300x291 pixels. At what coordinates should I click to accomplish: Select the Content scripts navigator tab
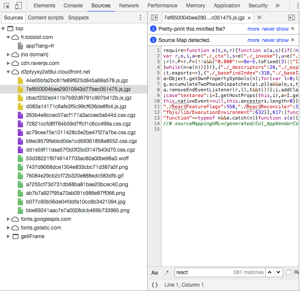tap(46, 18)
